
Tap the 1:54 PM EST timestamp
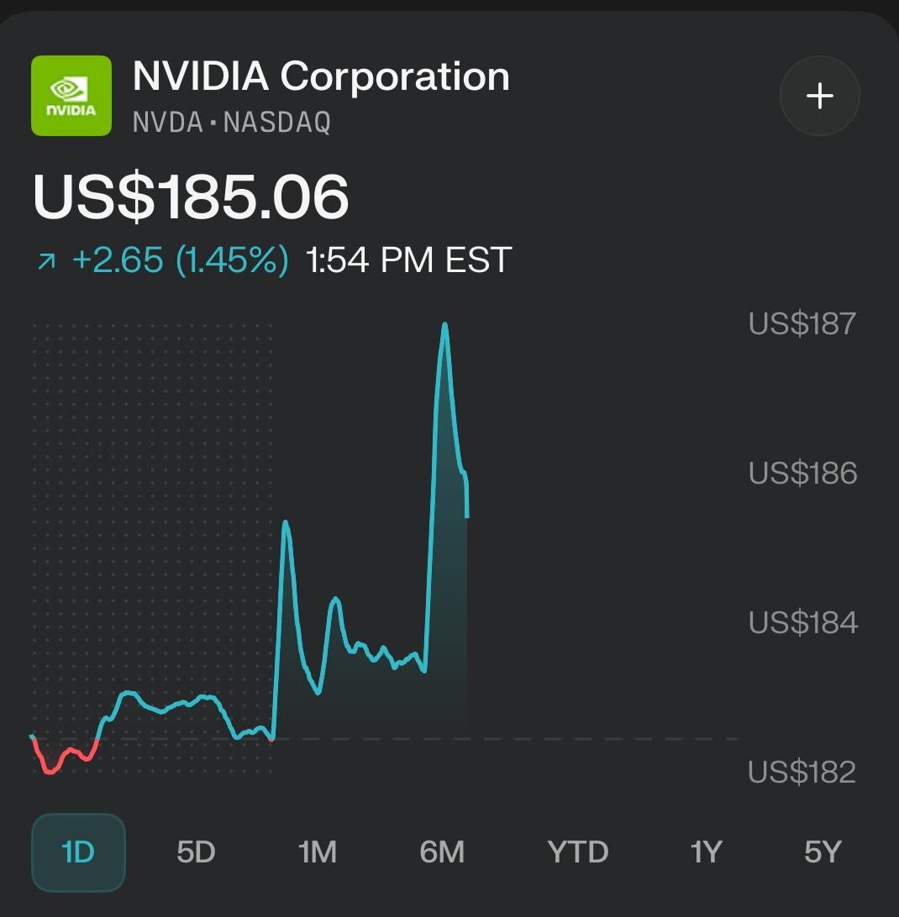tap(409, 260)
